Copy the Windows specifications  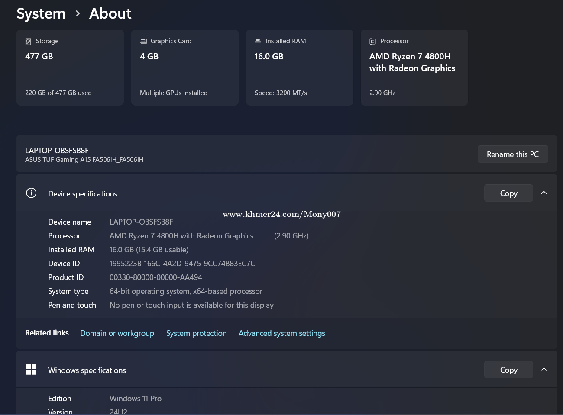point(508,370)
